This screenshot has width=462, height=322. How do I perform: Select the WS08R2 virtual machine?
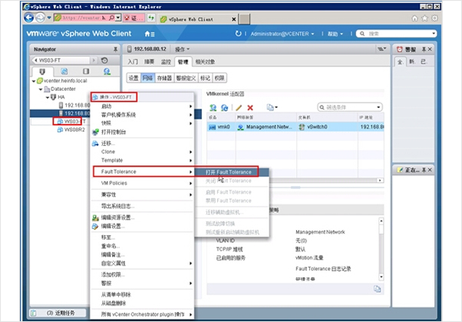71,130
